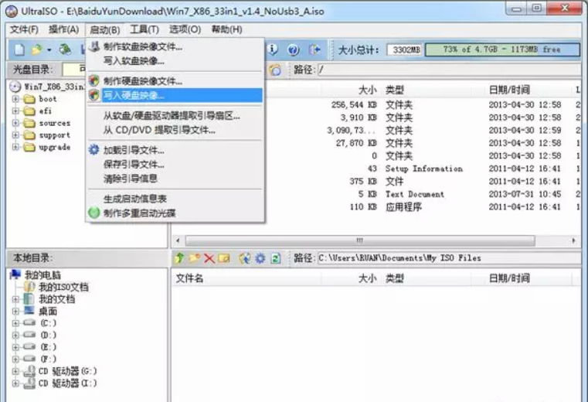The height and width of the screenshot is (402, 588).
Task: Click the 类型 column header in image list
Action: click(394, 90)
